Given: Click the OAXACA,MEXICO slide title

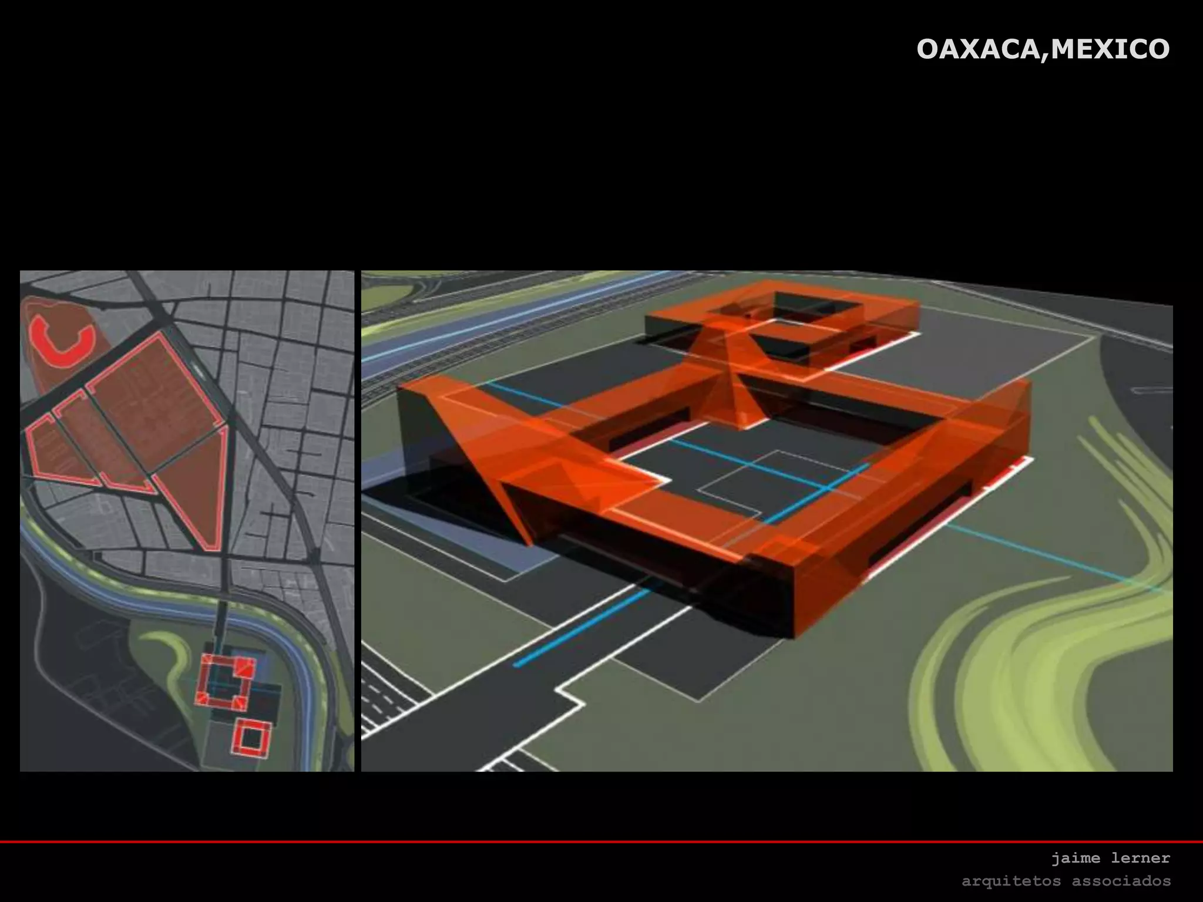Looking at the screenshot, I should [x=1043, y=49].
